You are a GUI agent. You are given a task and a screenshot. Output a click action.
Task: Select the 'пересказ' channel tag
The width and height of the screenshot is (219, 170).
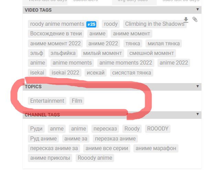click(x=105, y=129)
